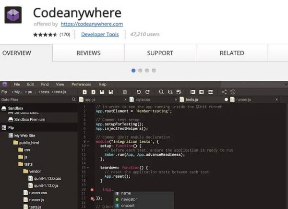Open the Find menu in editor
The image size is (288, 209).
pos(45,85)
